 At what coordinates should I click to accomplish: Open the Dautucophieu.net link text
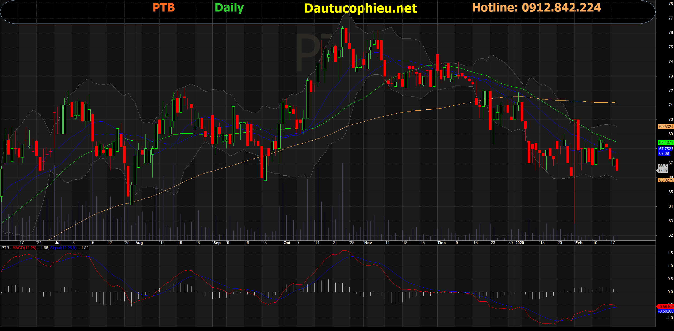(360, 9)
